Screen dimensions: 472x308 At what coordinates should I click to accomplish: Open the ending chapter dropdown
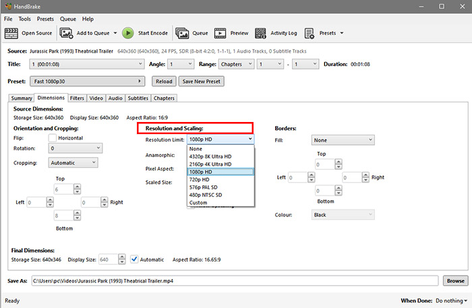tap(305, 64)
